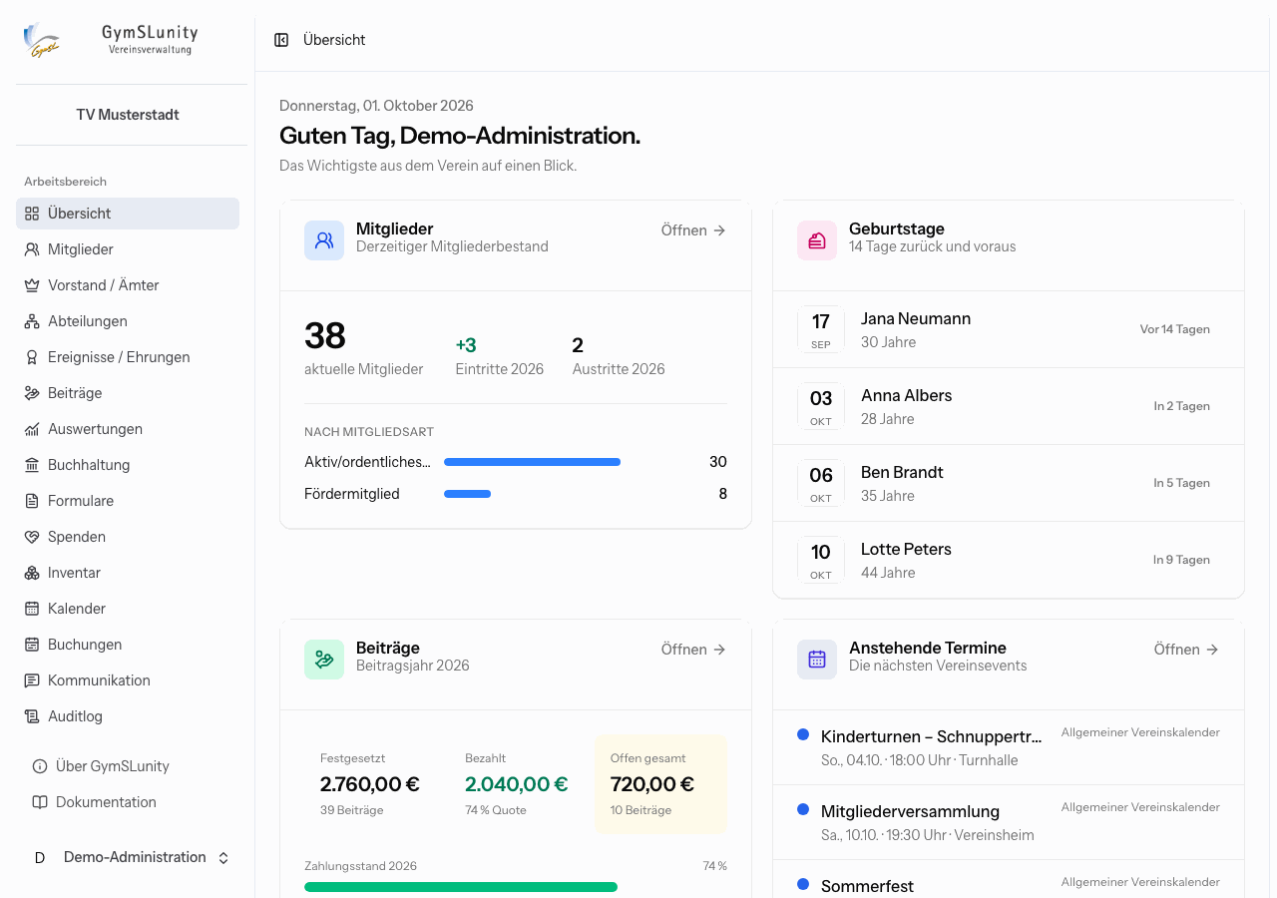Select Ben Brandt birthday entry
Screen dimensions: 1277x898
pyautogui.click(x=1009, y=483)
